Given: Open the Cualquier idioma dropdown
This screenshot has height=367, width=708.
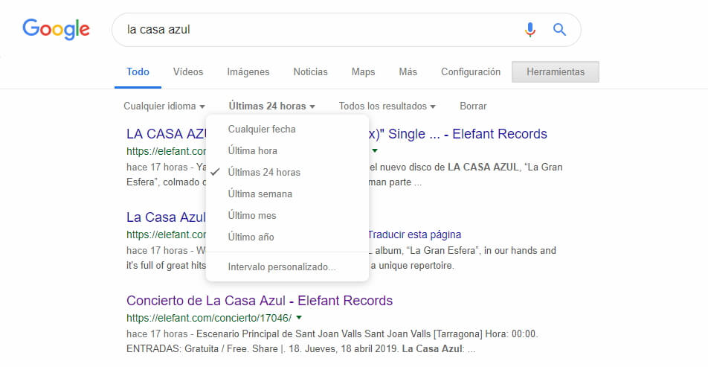Looking at the screenshot, I should click(164, 106).
